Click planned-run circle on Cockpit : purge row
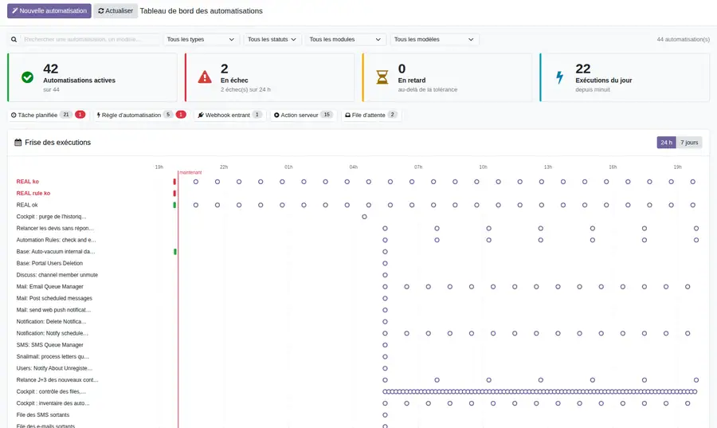Image resolution: width=717 pixels, height=428 pixels. [x=364, y=217]
